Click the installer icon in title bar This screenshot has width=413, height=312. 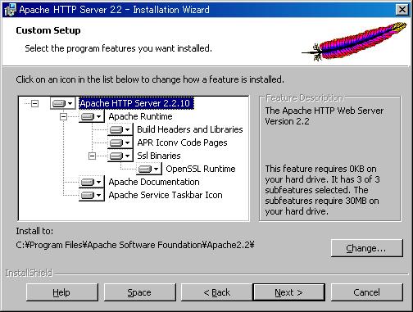point(11,10)
